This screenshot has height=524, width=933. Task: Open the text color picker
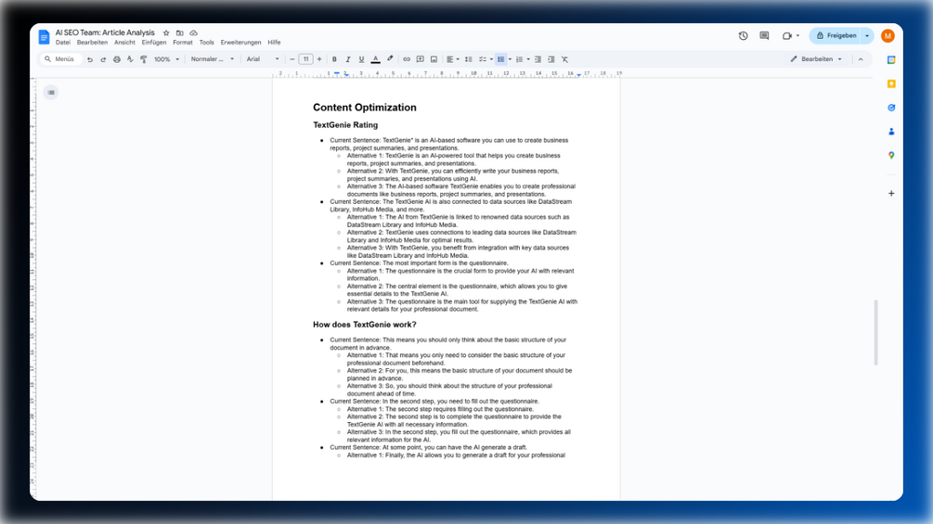click(x=375, y=59)
